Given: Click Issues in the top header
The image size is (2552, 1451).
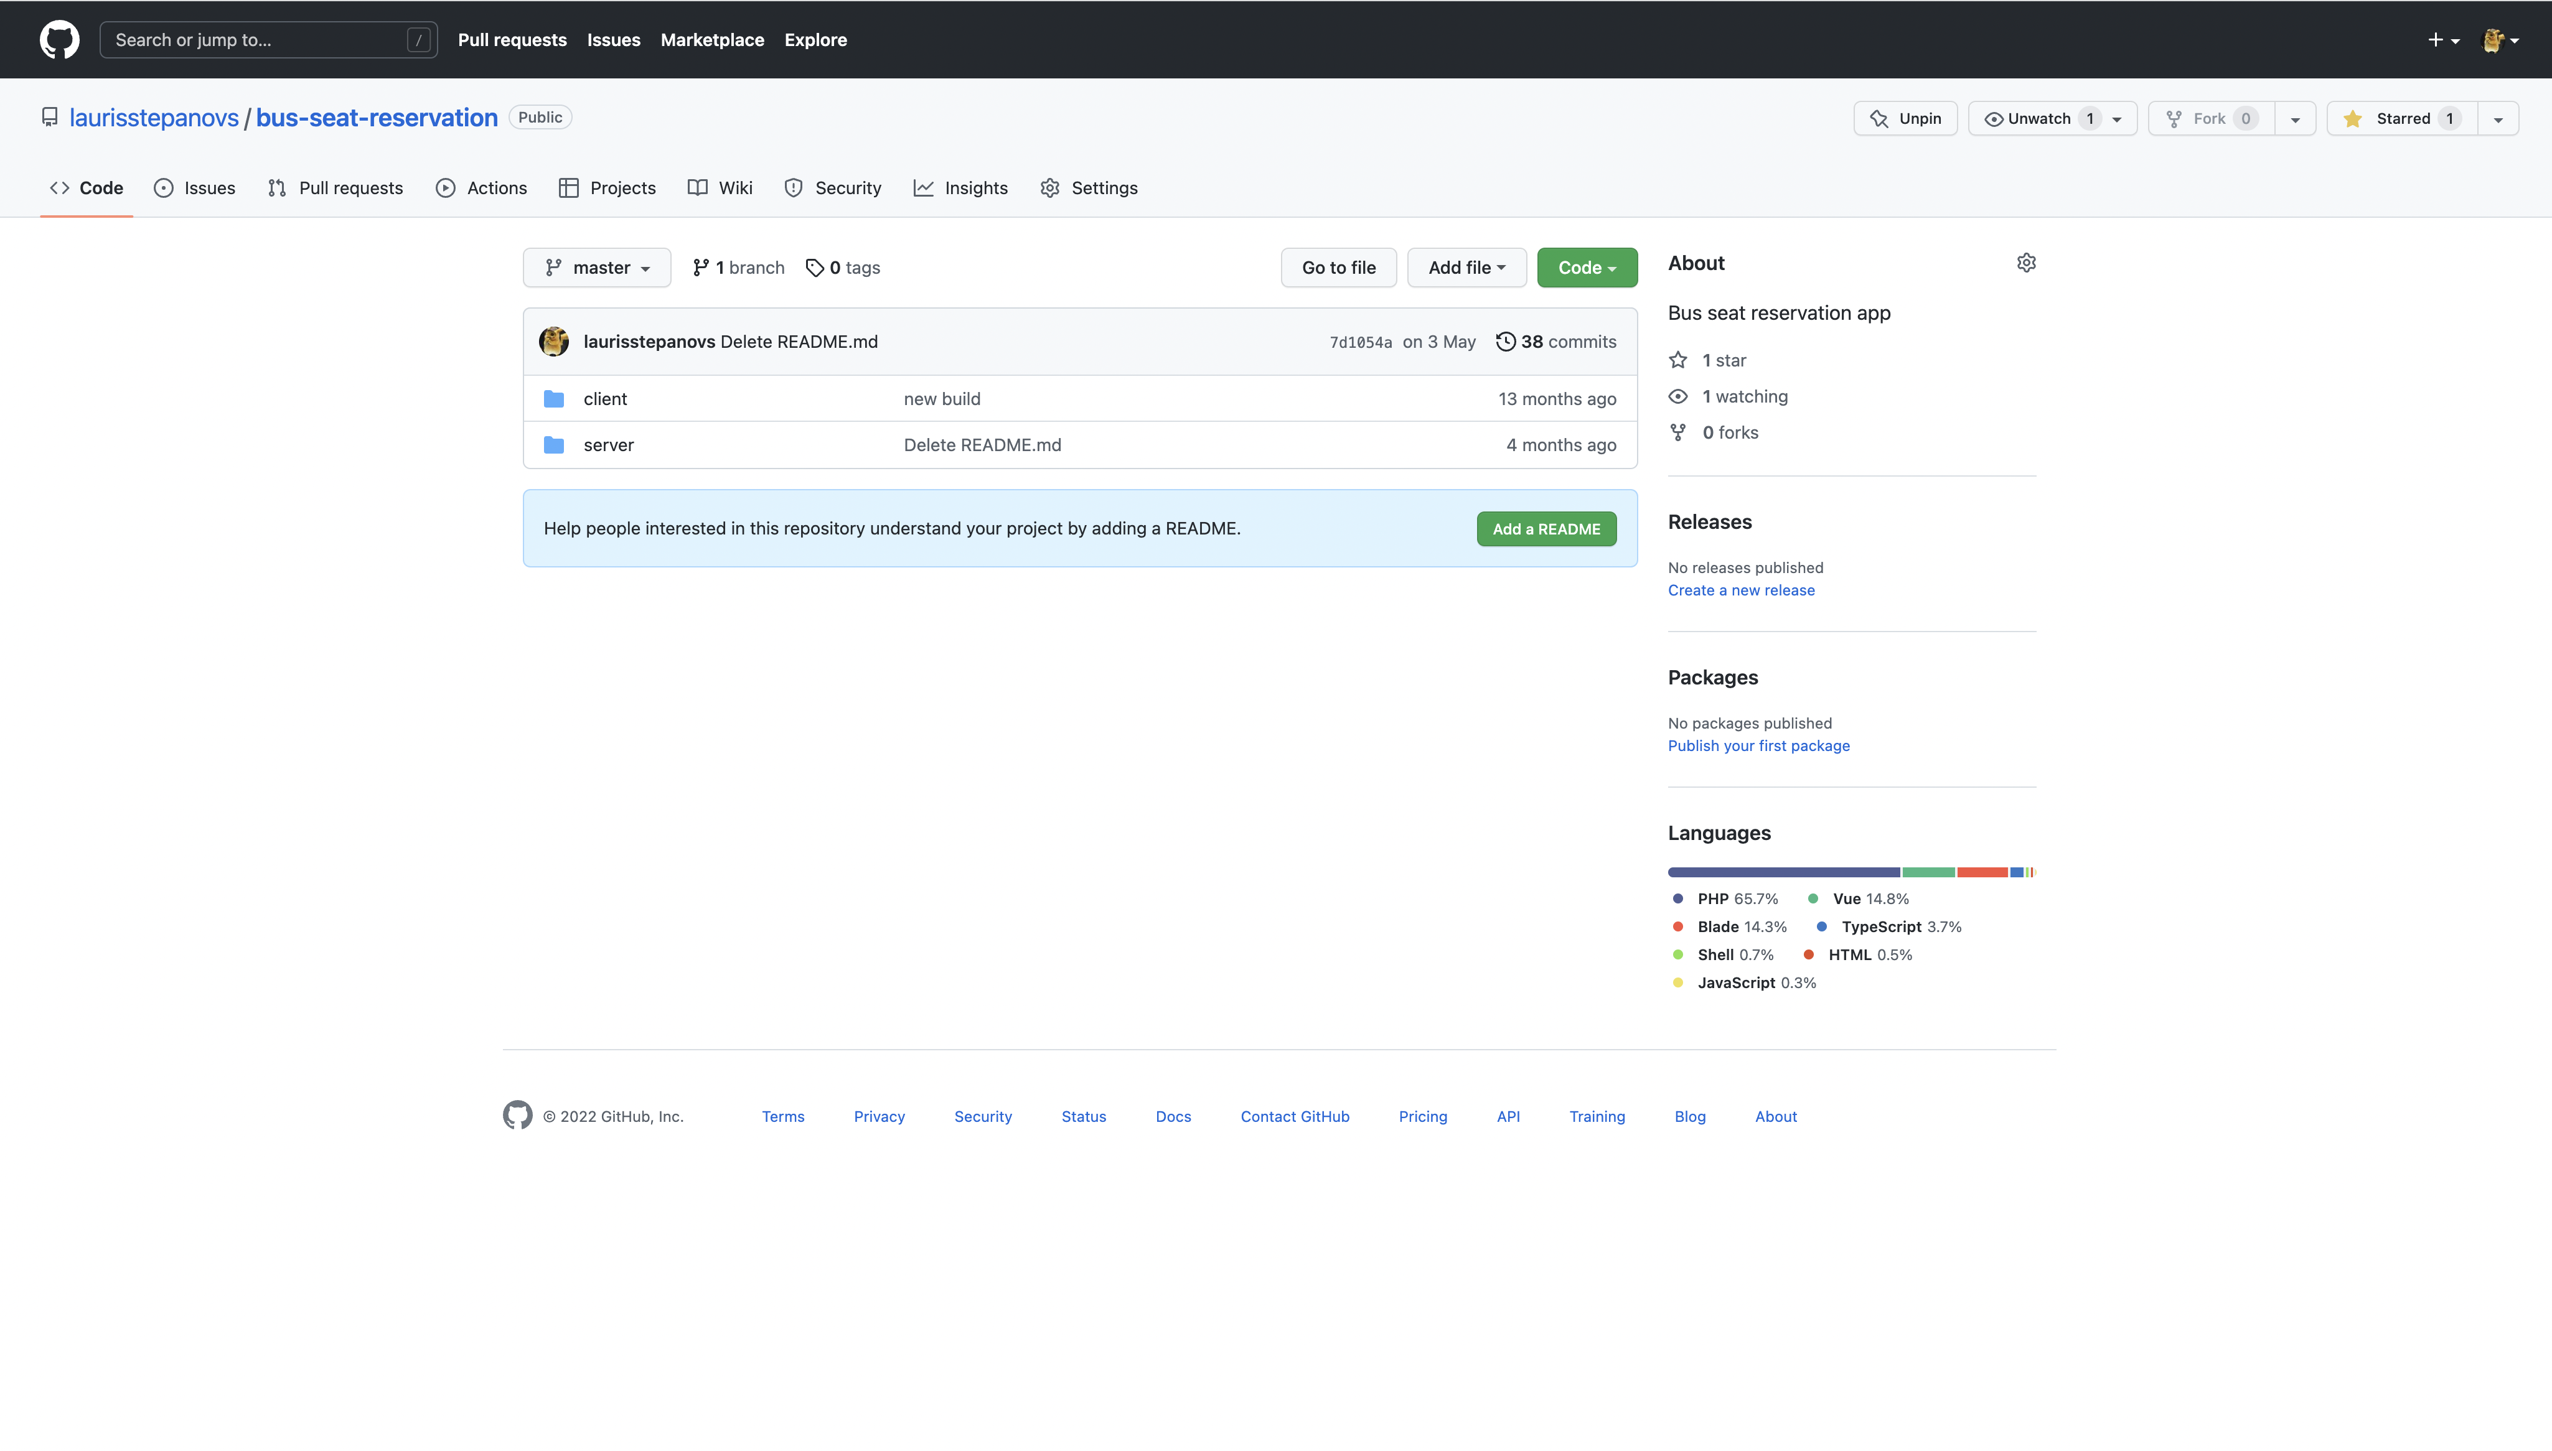Looking at the screenshot, I should [614, 40].
